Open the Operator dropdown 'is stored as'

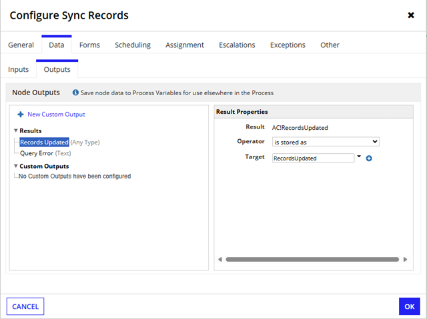[x=326, y=141]
